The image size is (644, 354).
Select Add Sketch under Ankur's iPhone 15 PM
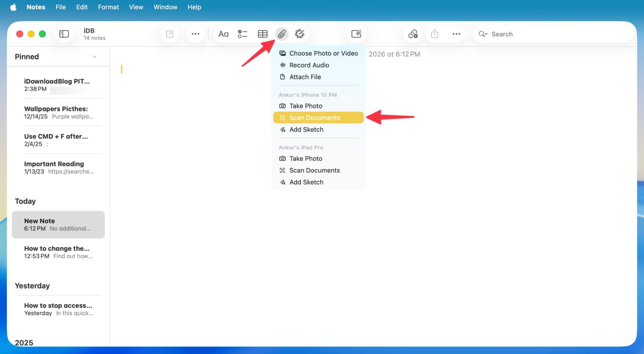coord(319,130)
